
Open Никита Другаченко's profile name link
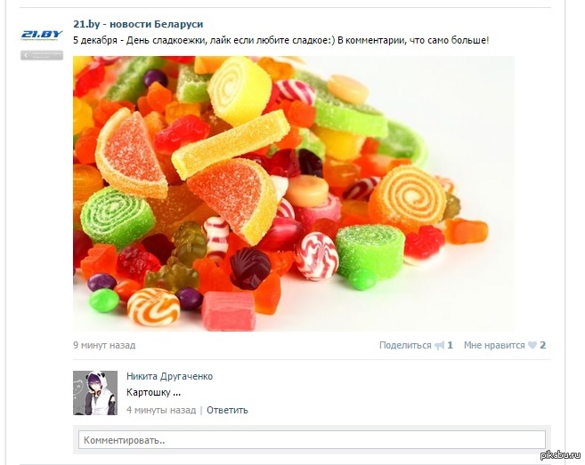point(169,376)
